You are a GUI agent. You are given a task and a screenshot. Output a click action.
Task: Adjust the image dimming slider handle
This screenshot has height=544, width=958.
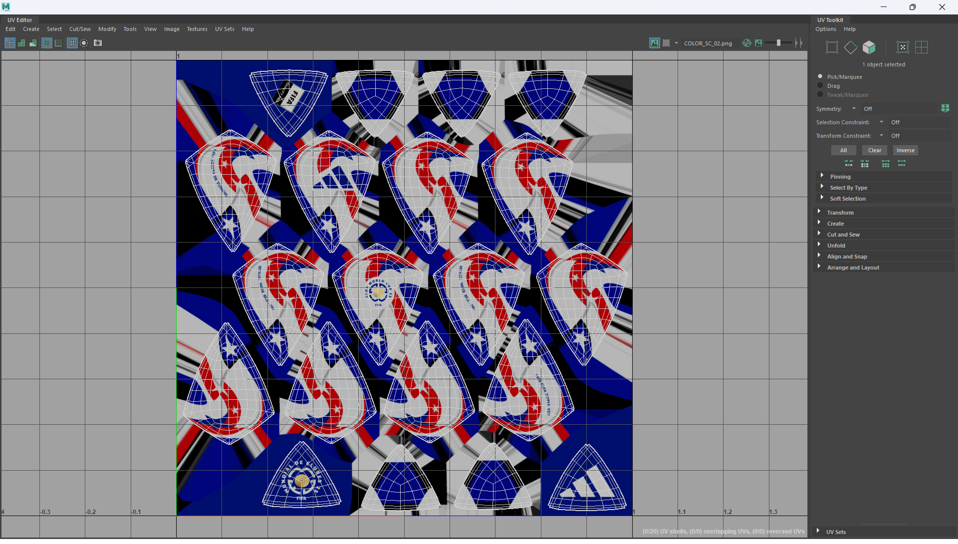tap(778, 43)
